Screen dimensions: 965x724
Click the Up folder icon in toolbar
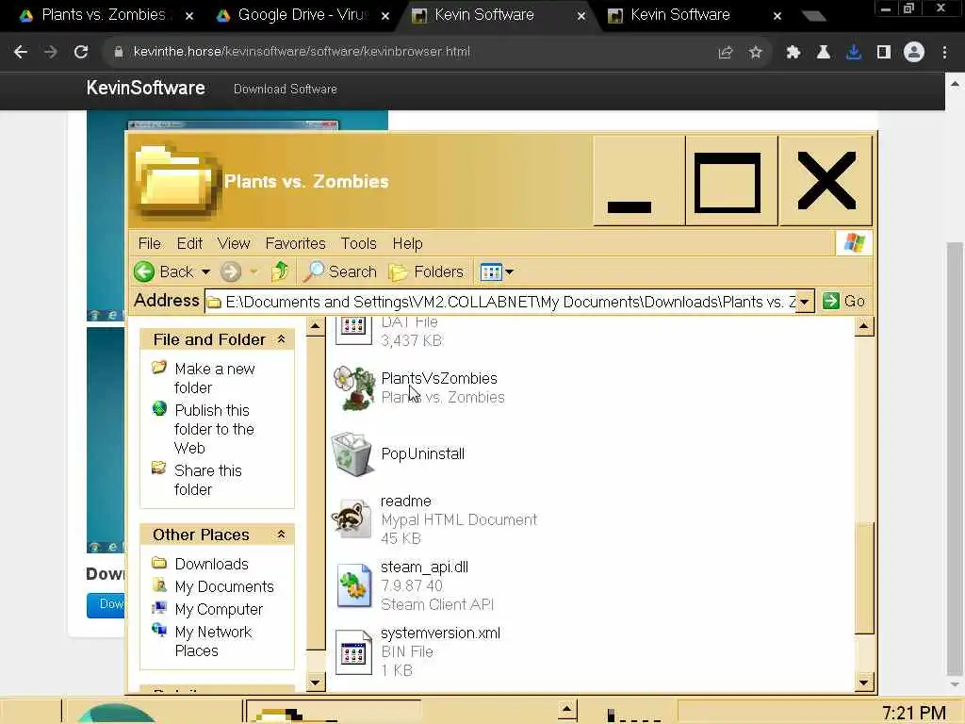[280, 271]
